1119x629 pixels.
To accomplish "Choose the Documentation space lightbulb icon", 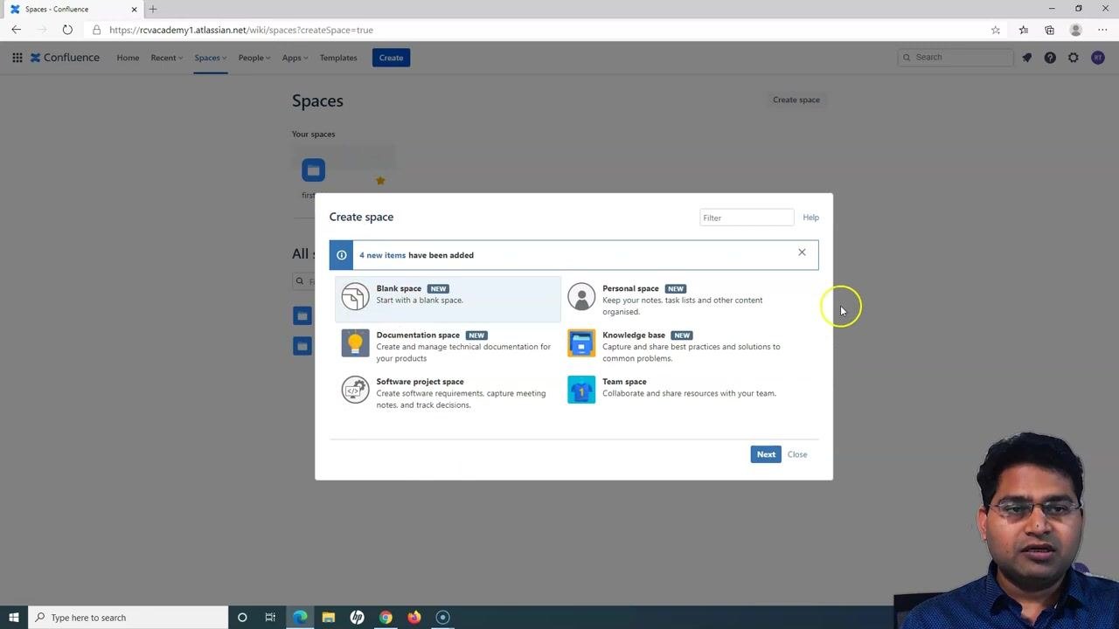I will 355,342.
